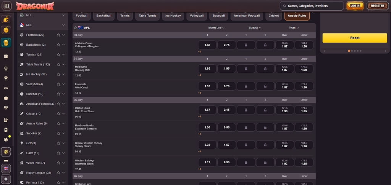The width and height of the screenshot is (391, 185).
Task: Open the gift box promotions icon
Action: coord(6,56)
